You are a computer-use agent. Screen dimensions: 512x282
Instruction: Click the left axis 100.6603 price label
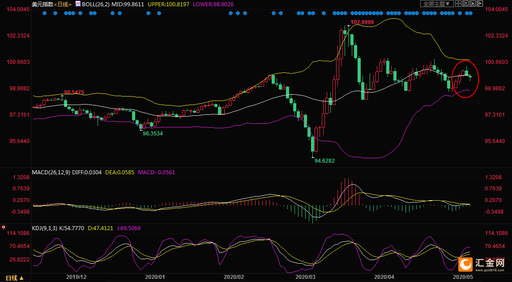click(x=18, y=62)
